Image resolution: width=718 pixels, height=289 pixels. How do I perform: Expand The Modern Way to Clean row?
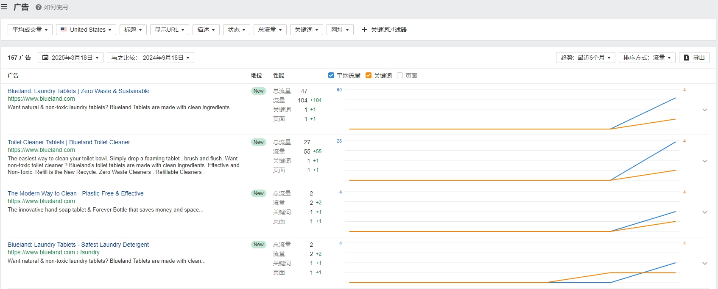click(705, 212)
